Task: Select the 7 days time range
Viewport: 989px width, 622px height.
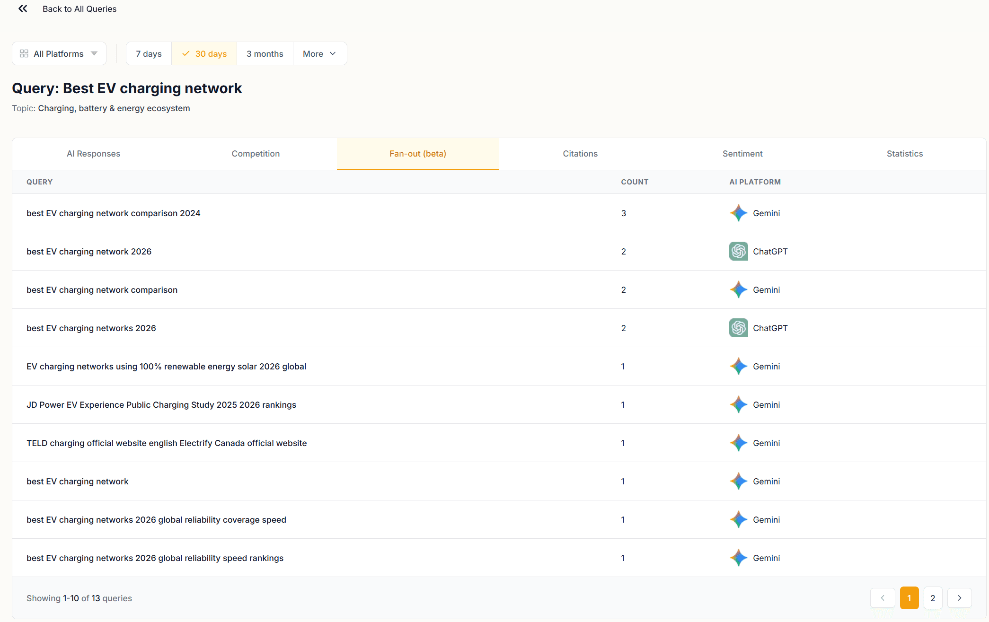Action: pos(149,53)
